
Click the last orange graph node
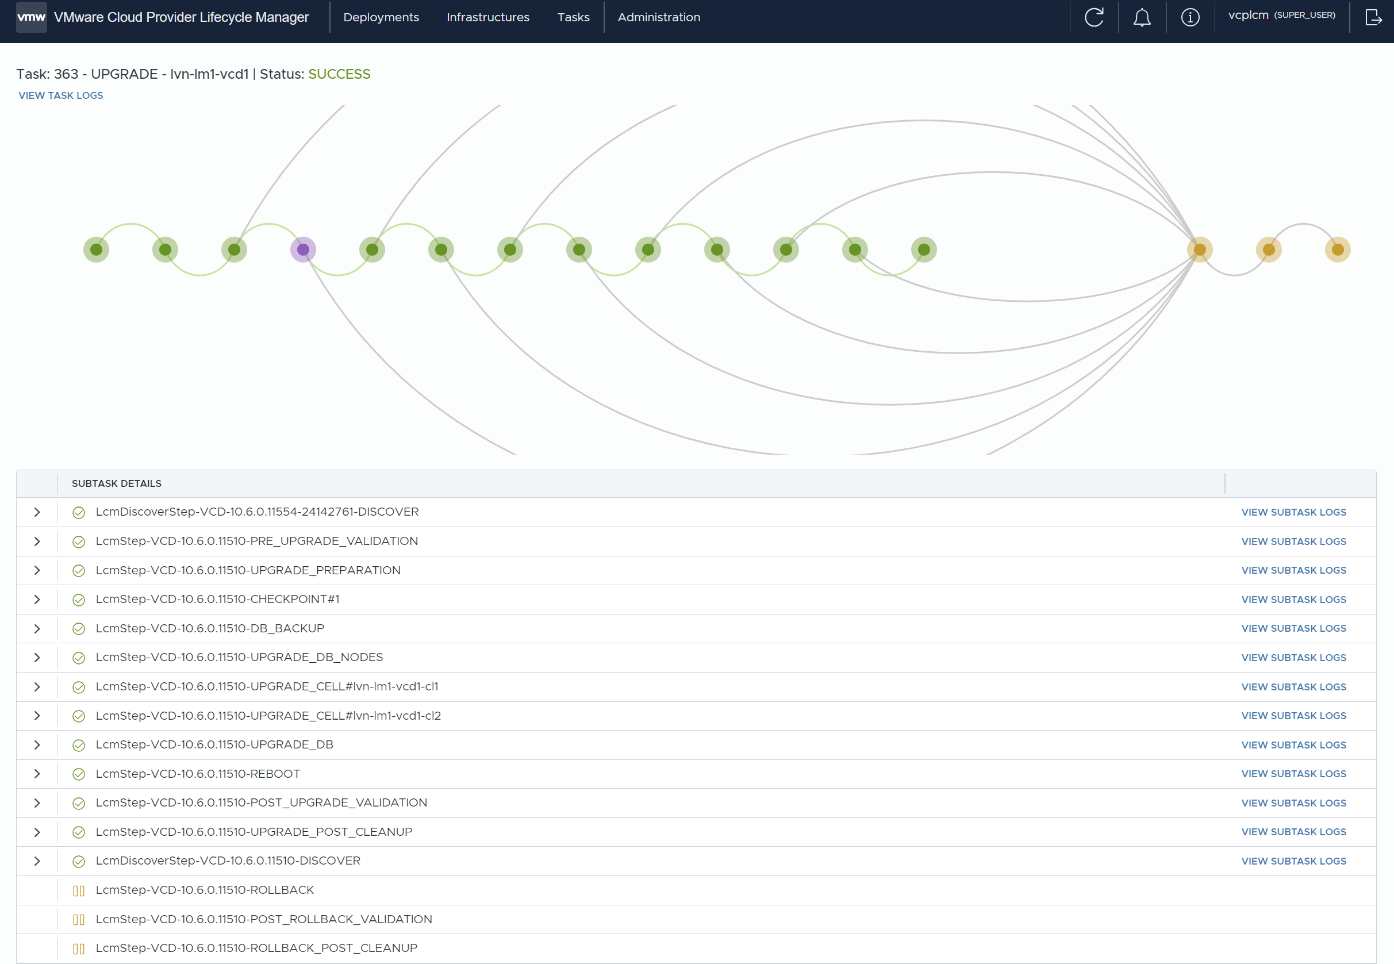point(1337,249)
